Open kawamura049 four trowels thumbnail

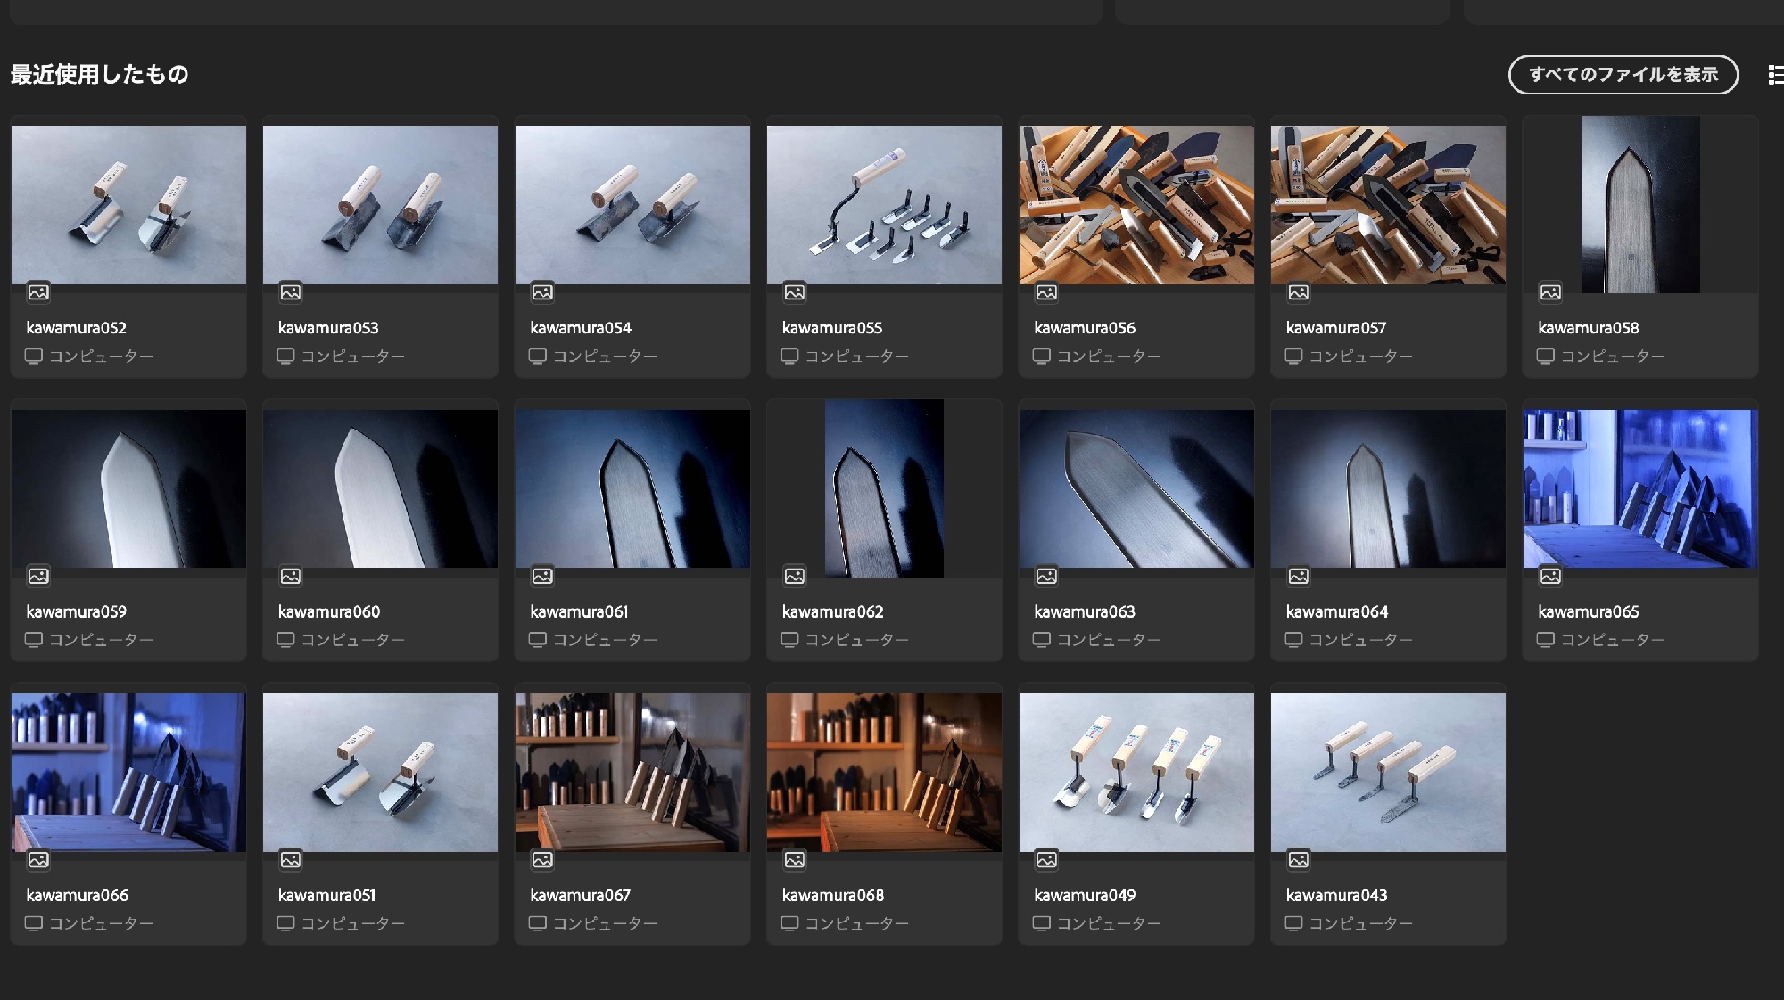(1136, 773)
